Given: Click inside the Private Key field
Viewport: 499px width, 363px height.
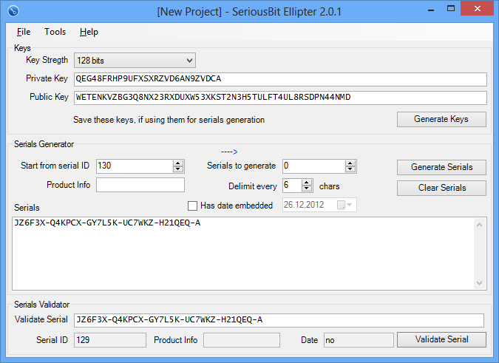Looking at the screenshot, I should [280, 79].
